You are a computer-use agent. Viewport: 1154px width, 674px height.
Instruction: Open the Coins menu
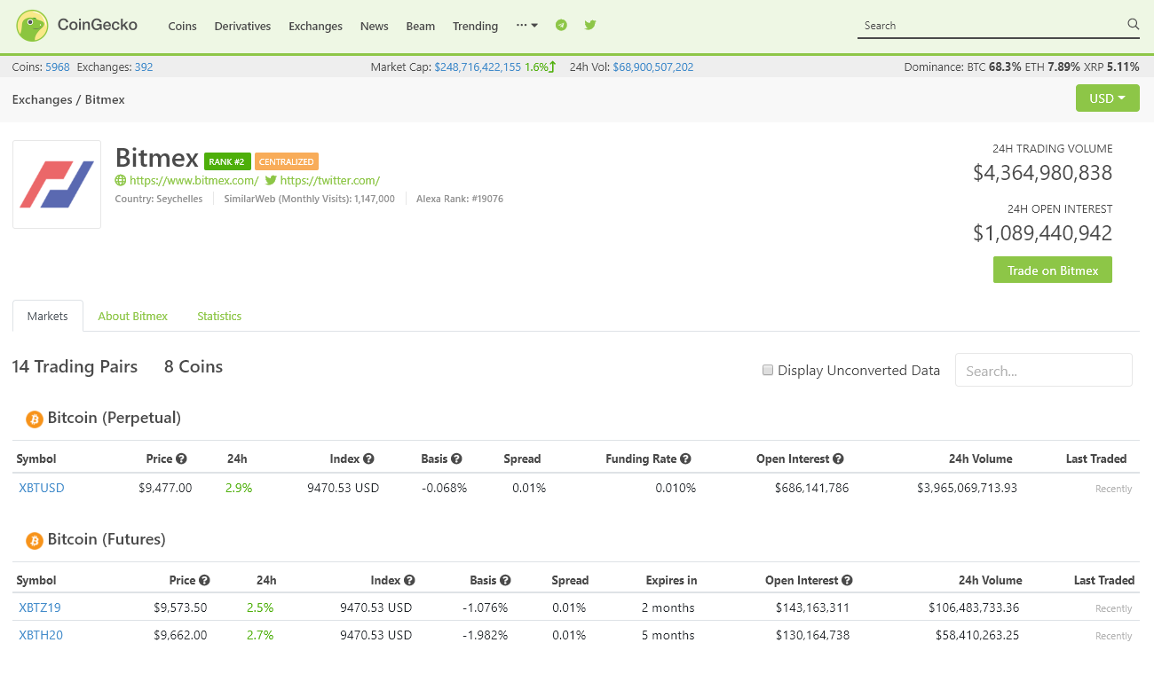point(183,26)
